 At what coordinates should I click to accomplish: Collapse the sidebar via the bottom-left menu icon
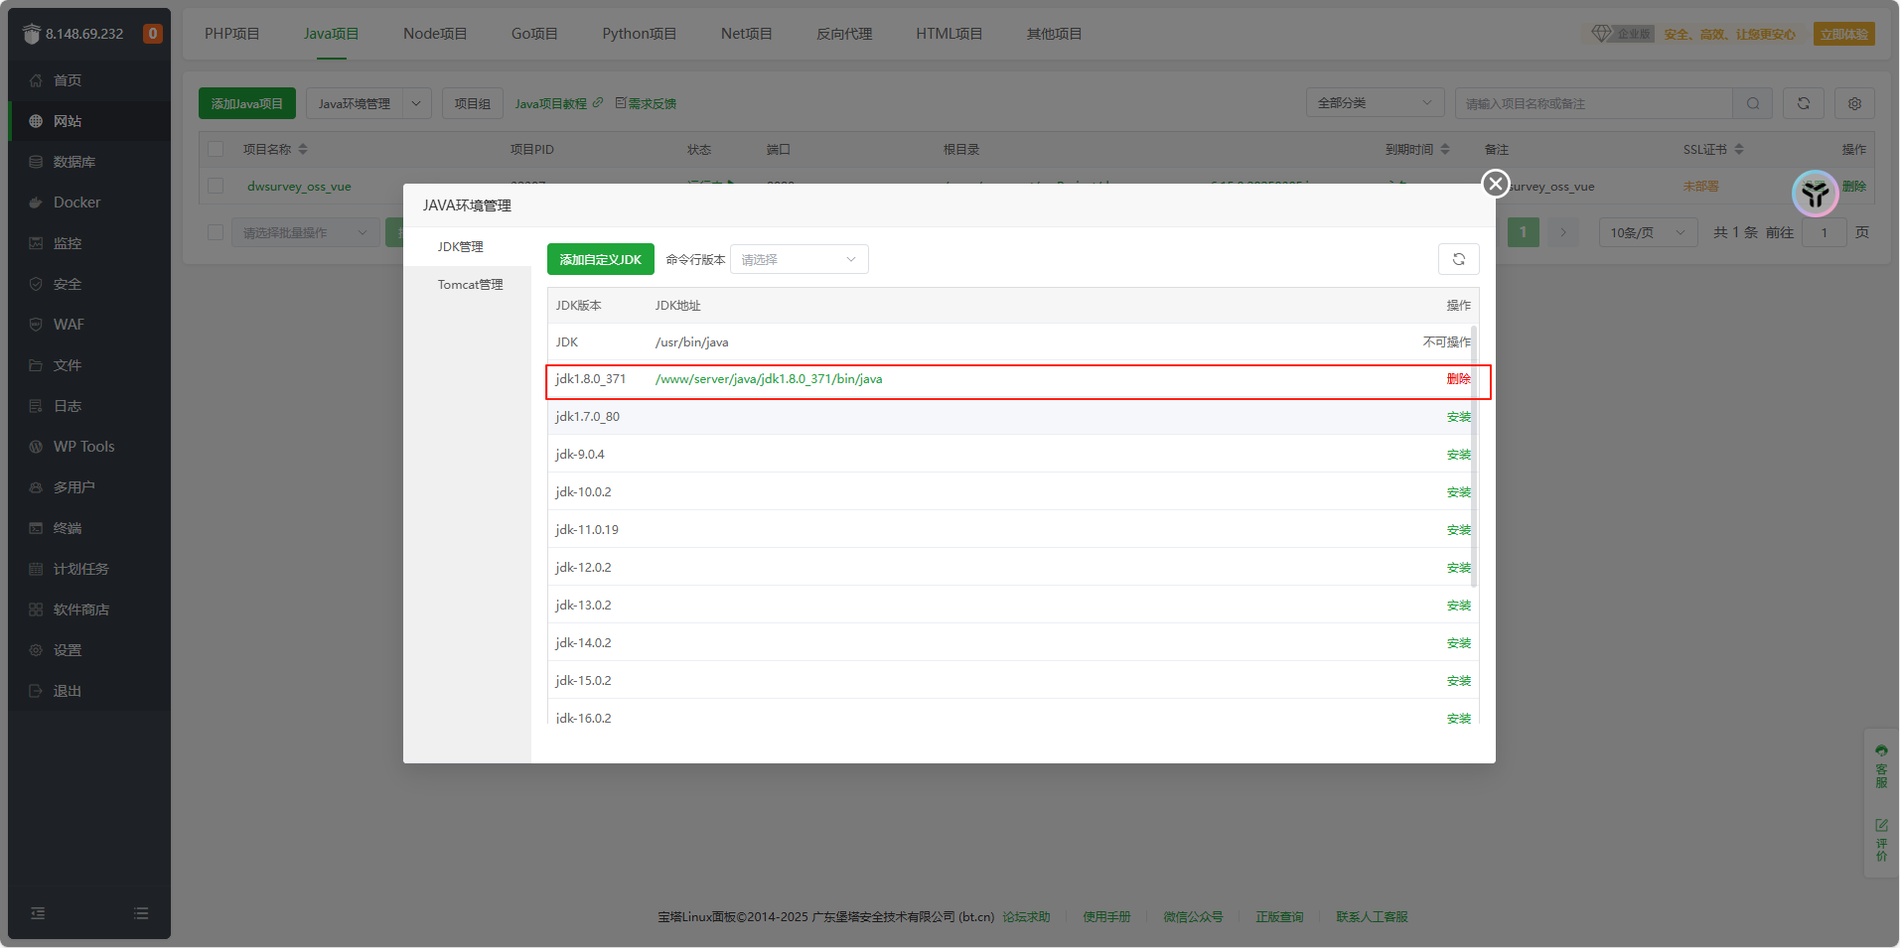tap(38, 913)
